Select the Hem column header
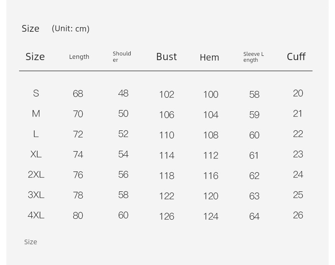The image size is (335, 265). tap(209, 58)
